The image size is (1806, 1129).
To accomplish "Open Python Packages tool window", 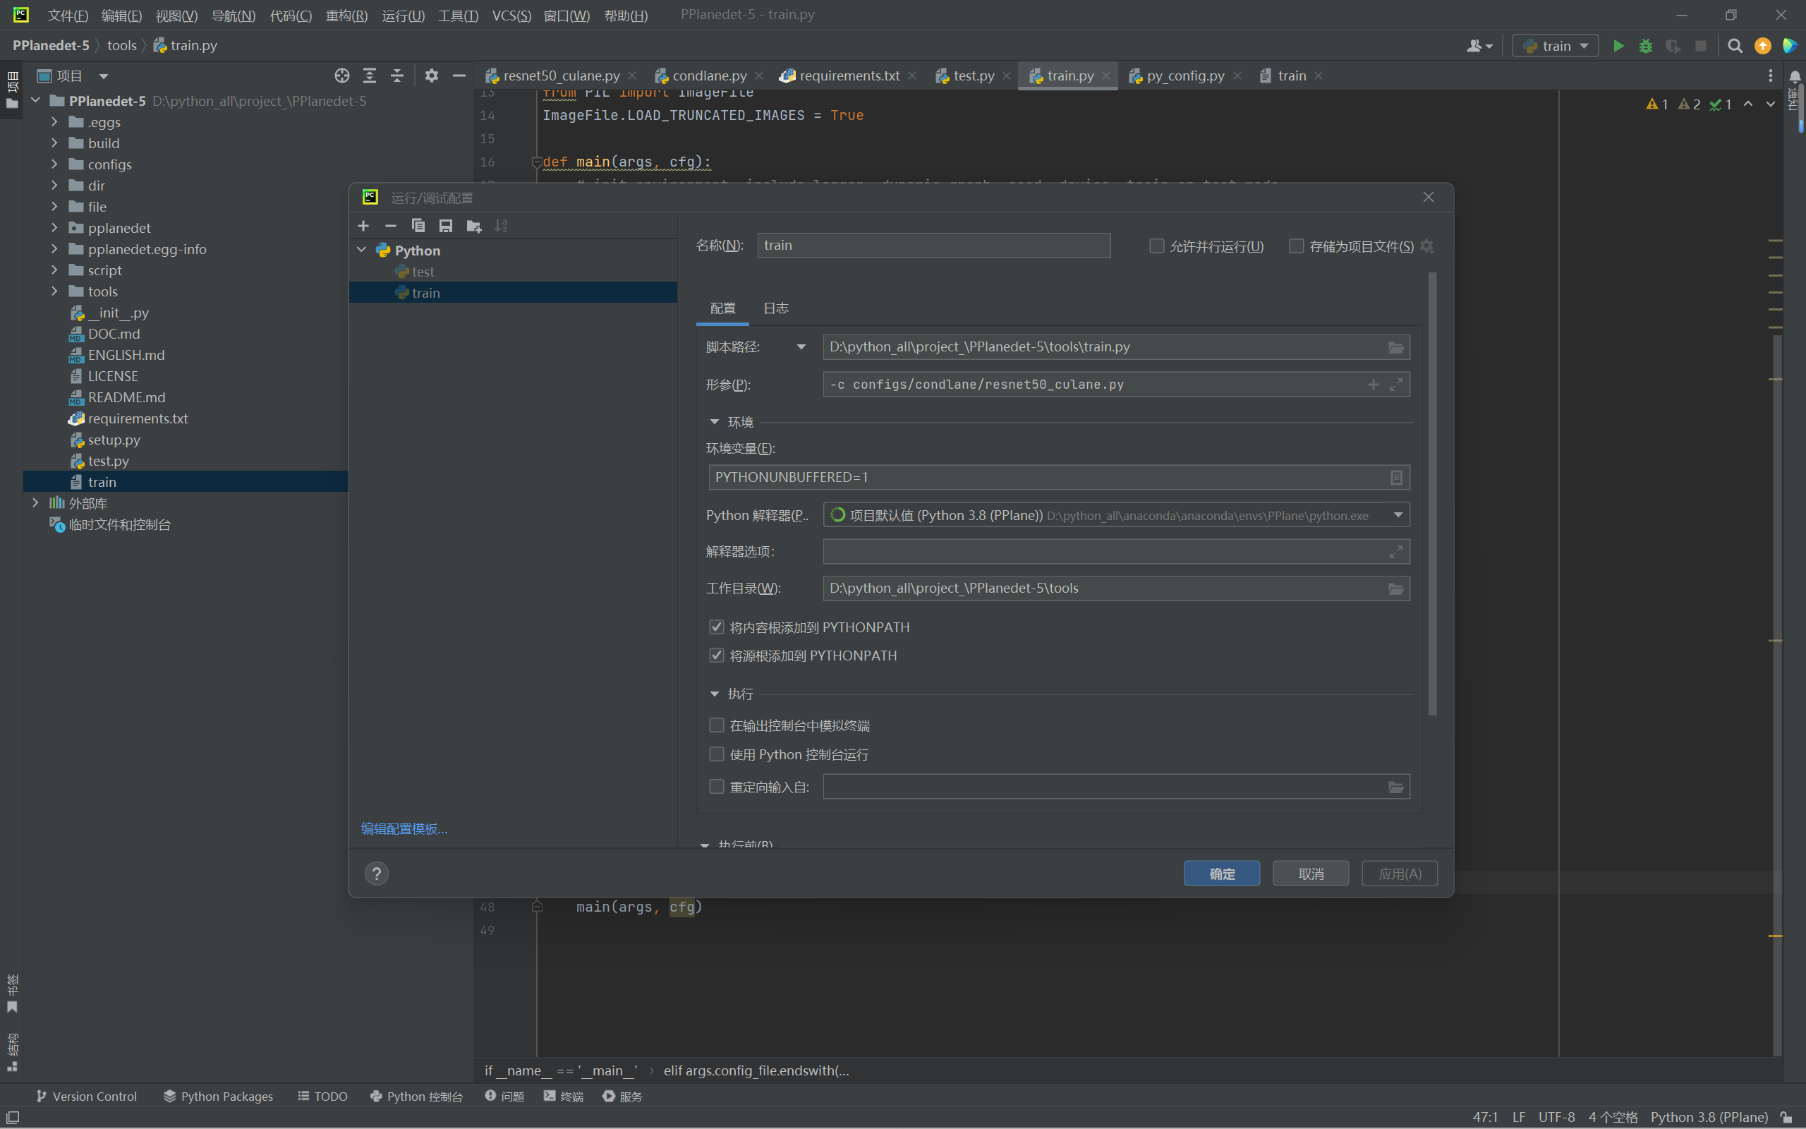I will (x=218, y=1096).
